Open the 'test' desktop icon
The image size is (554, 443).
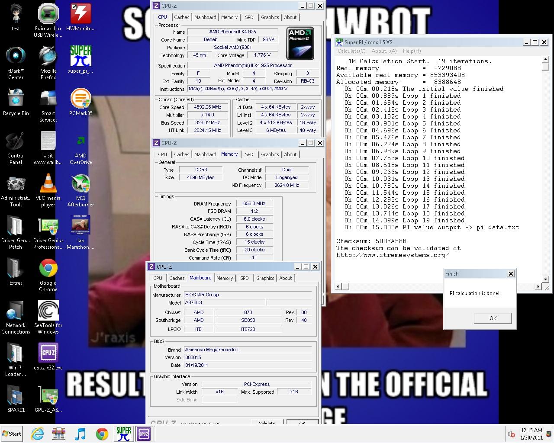[16, 18]
